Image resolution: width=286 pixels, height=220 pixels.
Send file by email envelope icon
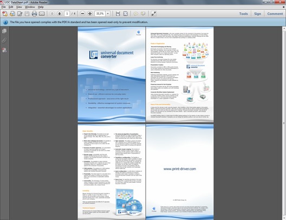pos(42,14)
